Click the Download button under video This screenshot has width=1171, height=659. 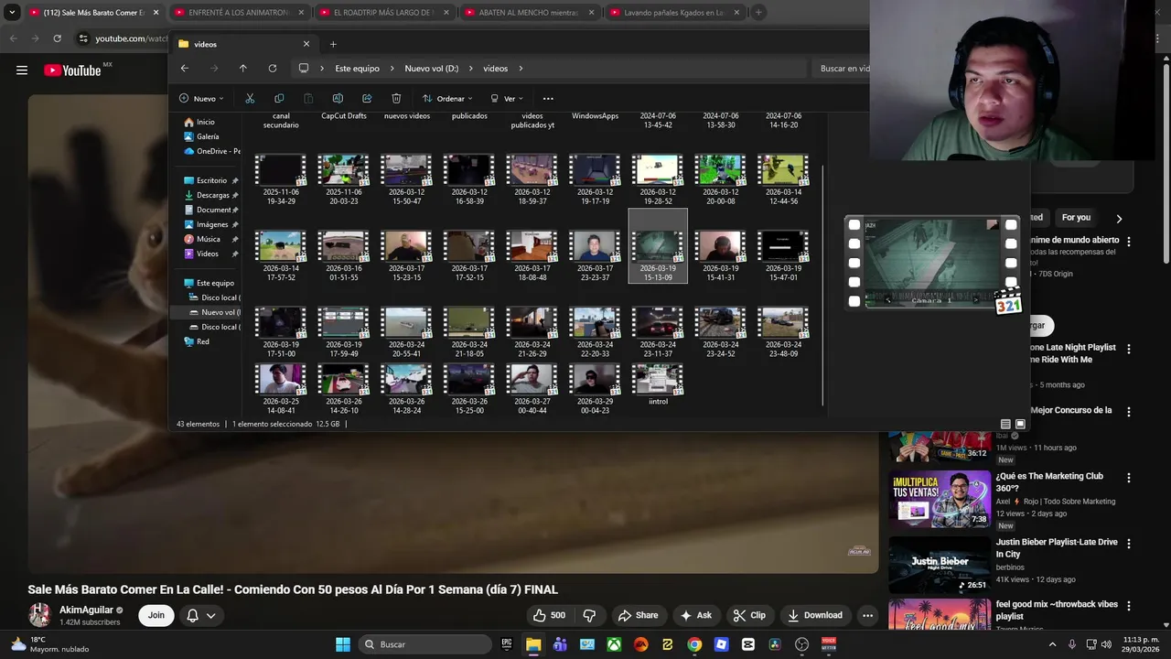point(815,615)
